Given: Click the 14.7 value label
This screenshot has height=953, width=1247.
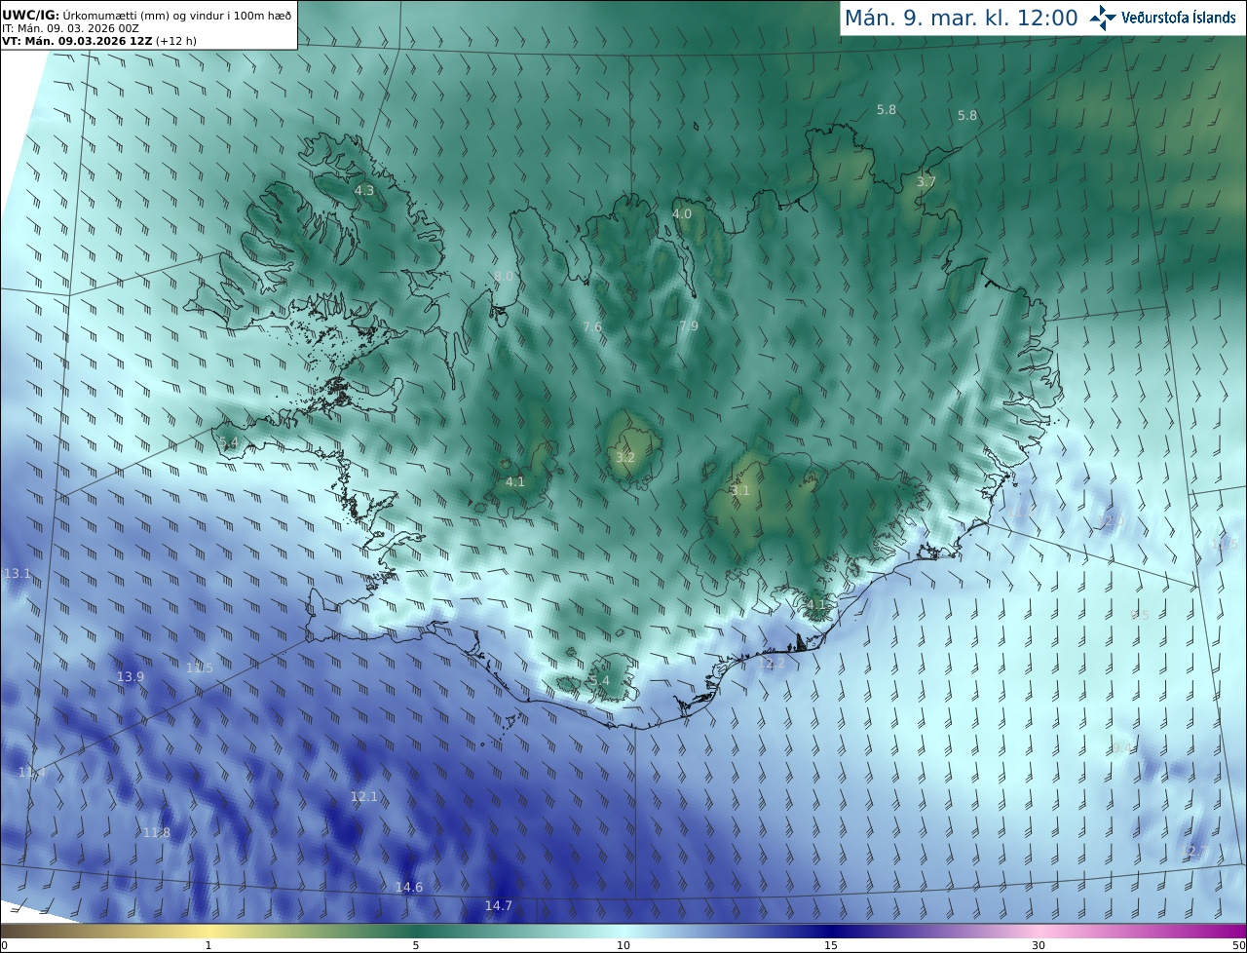Looking at the screenshot, I should pos(499,906).
